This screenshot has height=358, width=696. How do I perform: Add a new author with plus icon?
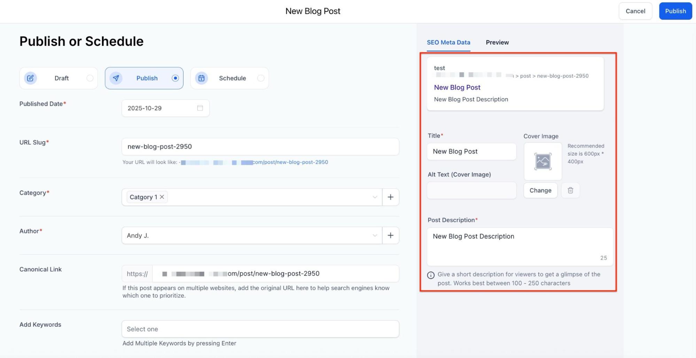[x=391, y=236]
